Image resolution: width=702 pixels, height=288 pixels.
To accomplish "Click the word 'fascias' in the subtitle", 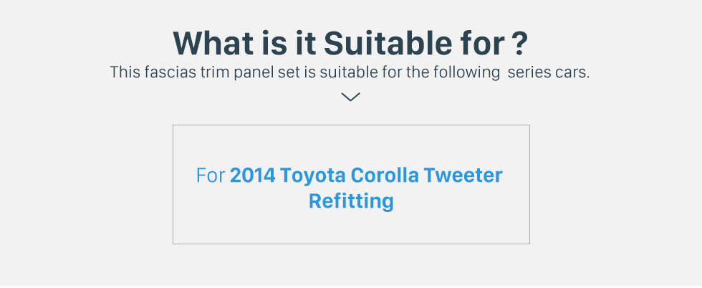I will (170, 72).
